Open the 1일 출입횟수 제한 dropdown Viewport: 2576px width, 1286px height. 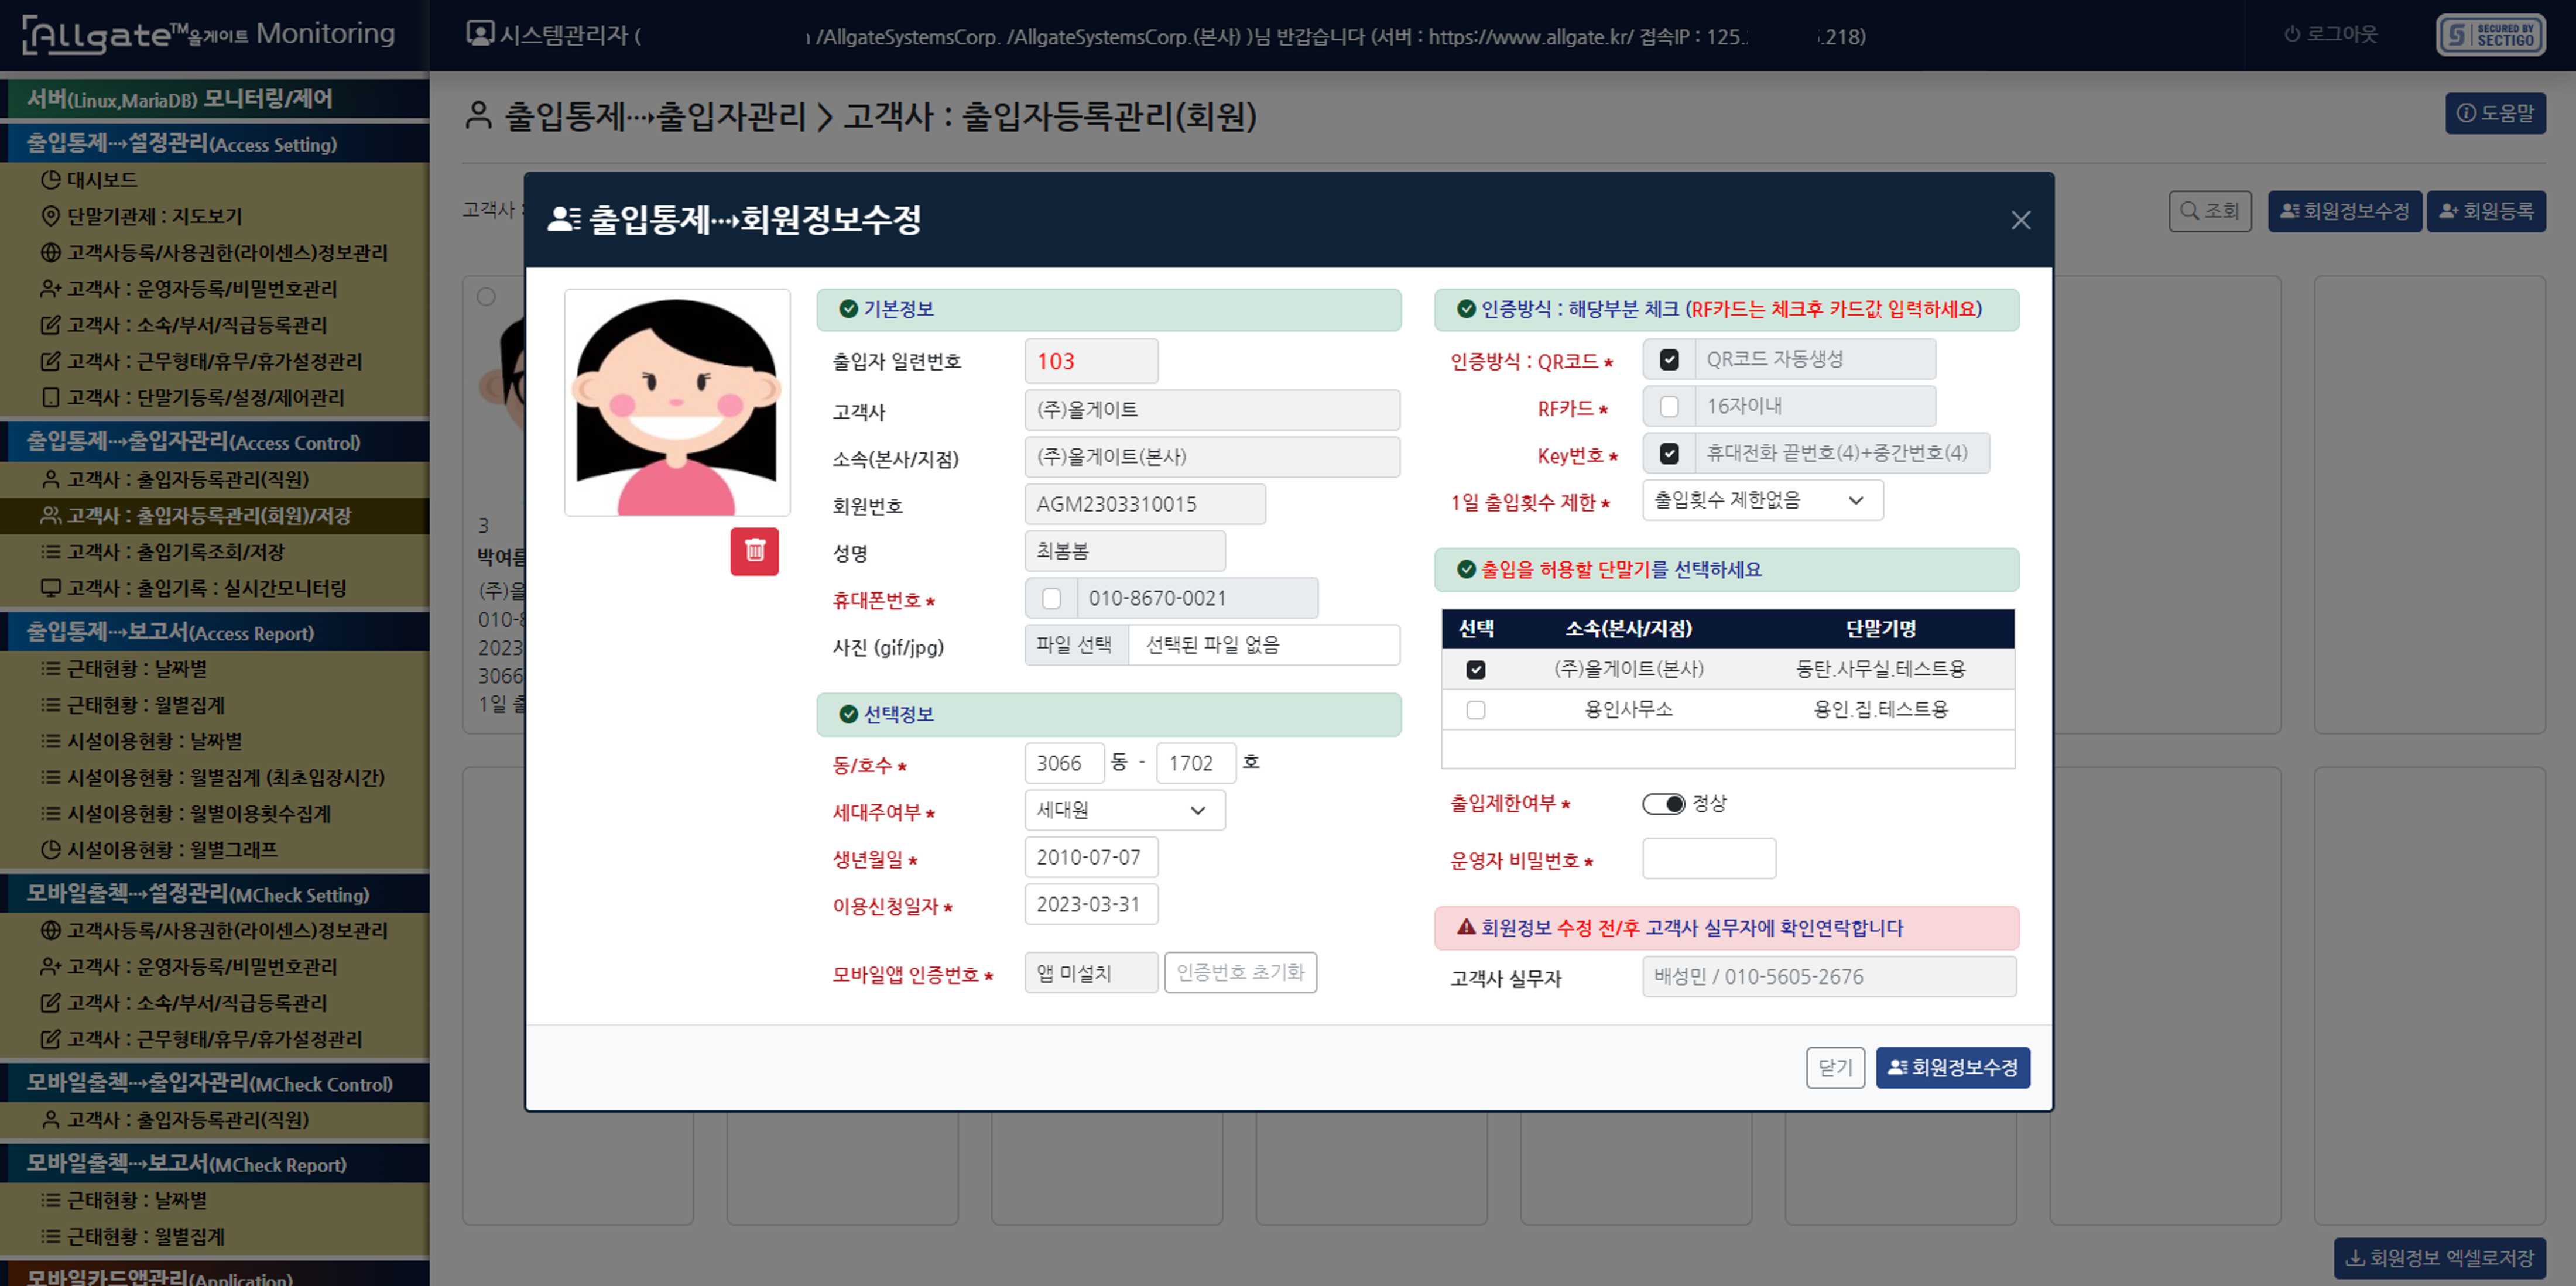[1762, 500]
